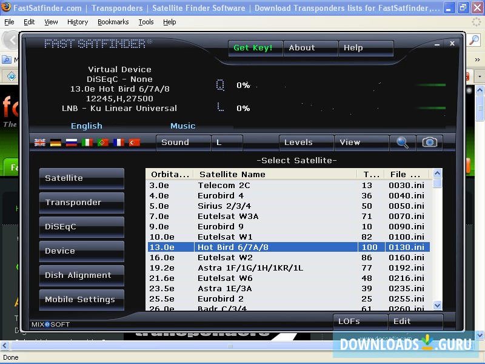Click the Music label

tap(183, 126)
